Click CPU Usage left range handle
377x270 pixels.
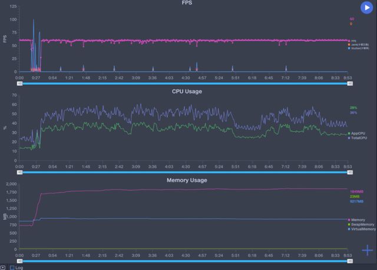(19, 172)
